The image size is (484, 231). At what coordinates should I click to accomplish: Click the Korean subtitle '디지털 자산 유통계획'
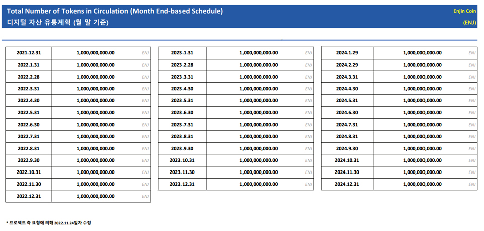point(57,22)
